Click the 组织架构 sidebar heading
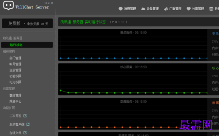Viewport: 219px width, 136px height. pos(9,51)
